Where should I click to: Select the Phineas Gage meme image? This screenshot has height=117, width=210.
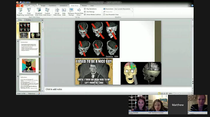point(94,72)
